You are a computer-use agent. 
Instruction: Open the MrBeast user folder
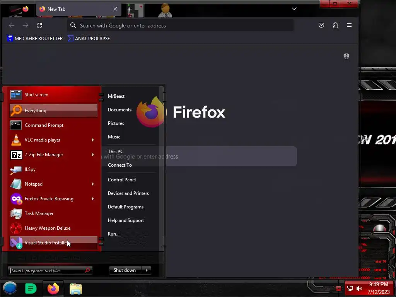116,96
